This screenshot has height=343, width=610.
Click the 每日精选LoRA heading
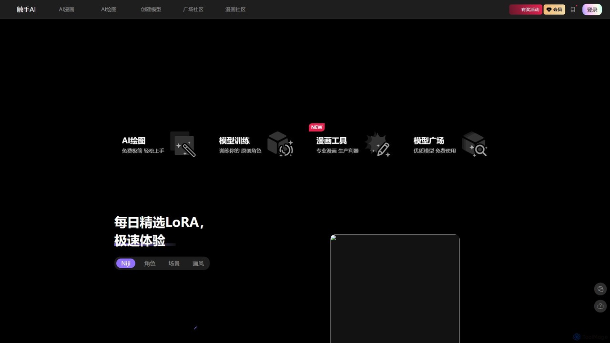[x=160, y=222]
